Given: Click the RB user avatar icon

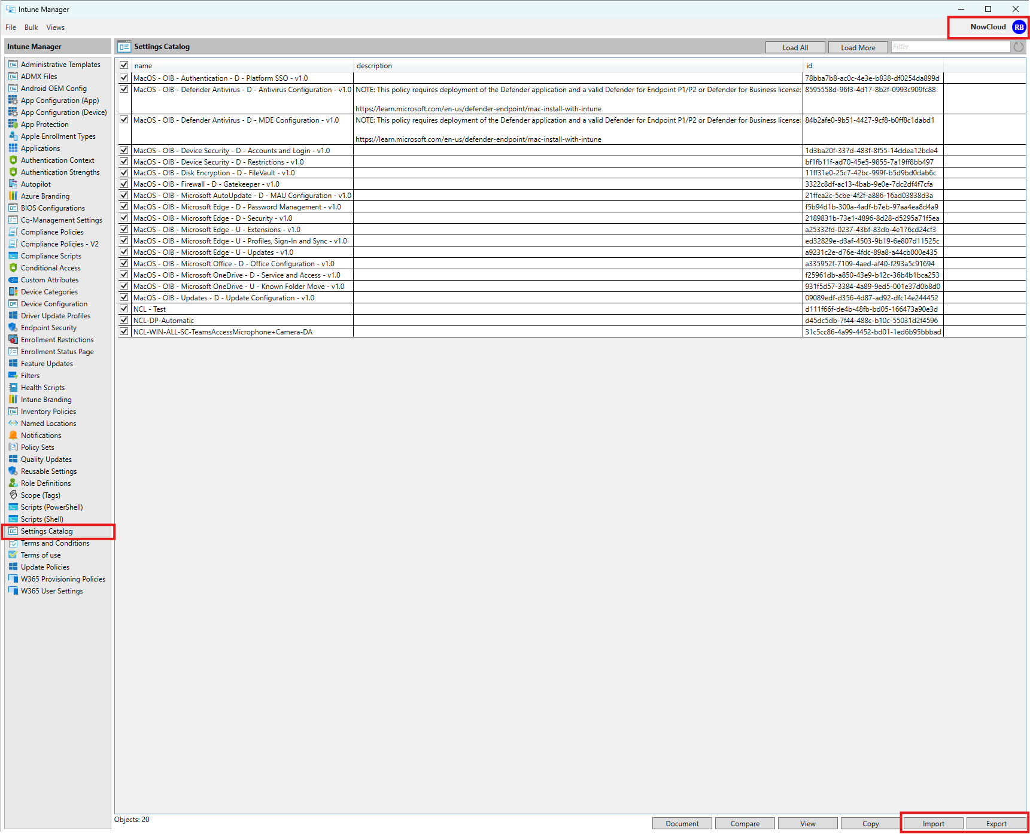Looking at the screenshot, I should coord(1019,27).
